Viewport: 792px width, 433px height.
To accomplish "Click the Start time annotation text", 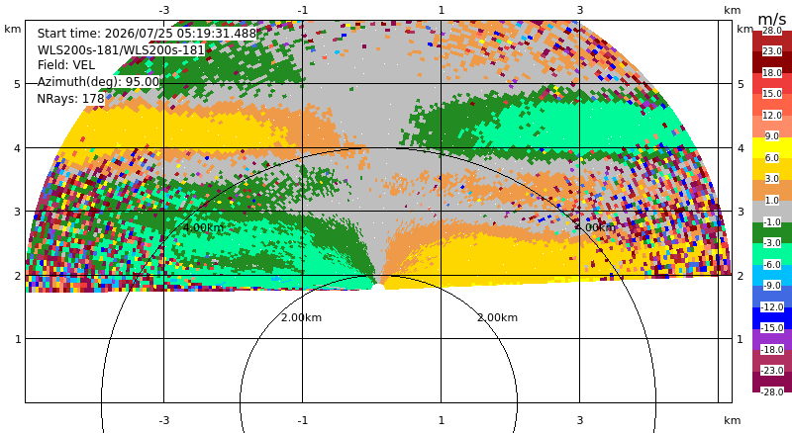I will point(147,34).
